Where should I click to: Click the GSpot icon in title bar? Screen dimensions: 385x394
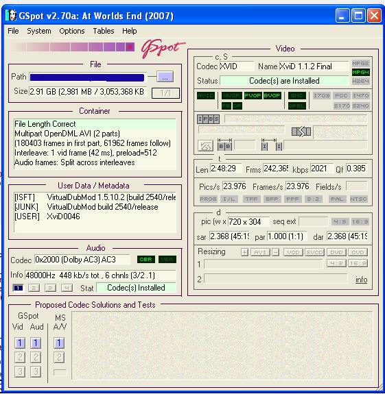pos(11,16)
